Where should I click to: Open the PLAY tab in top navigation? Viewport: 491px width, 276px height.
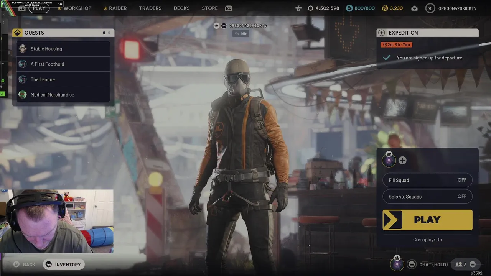pyautogui.click(x=39, y=8)
